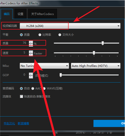The width and height of the screenshot is (125, 136).
Task: Increase GOP value with up stepper arrow
Action: click(31, 74)
